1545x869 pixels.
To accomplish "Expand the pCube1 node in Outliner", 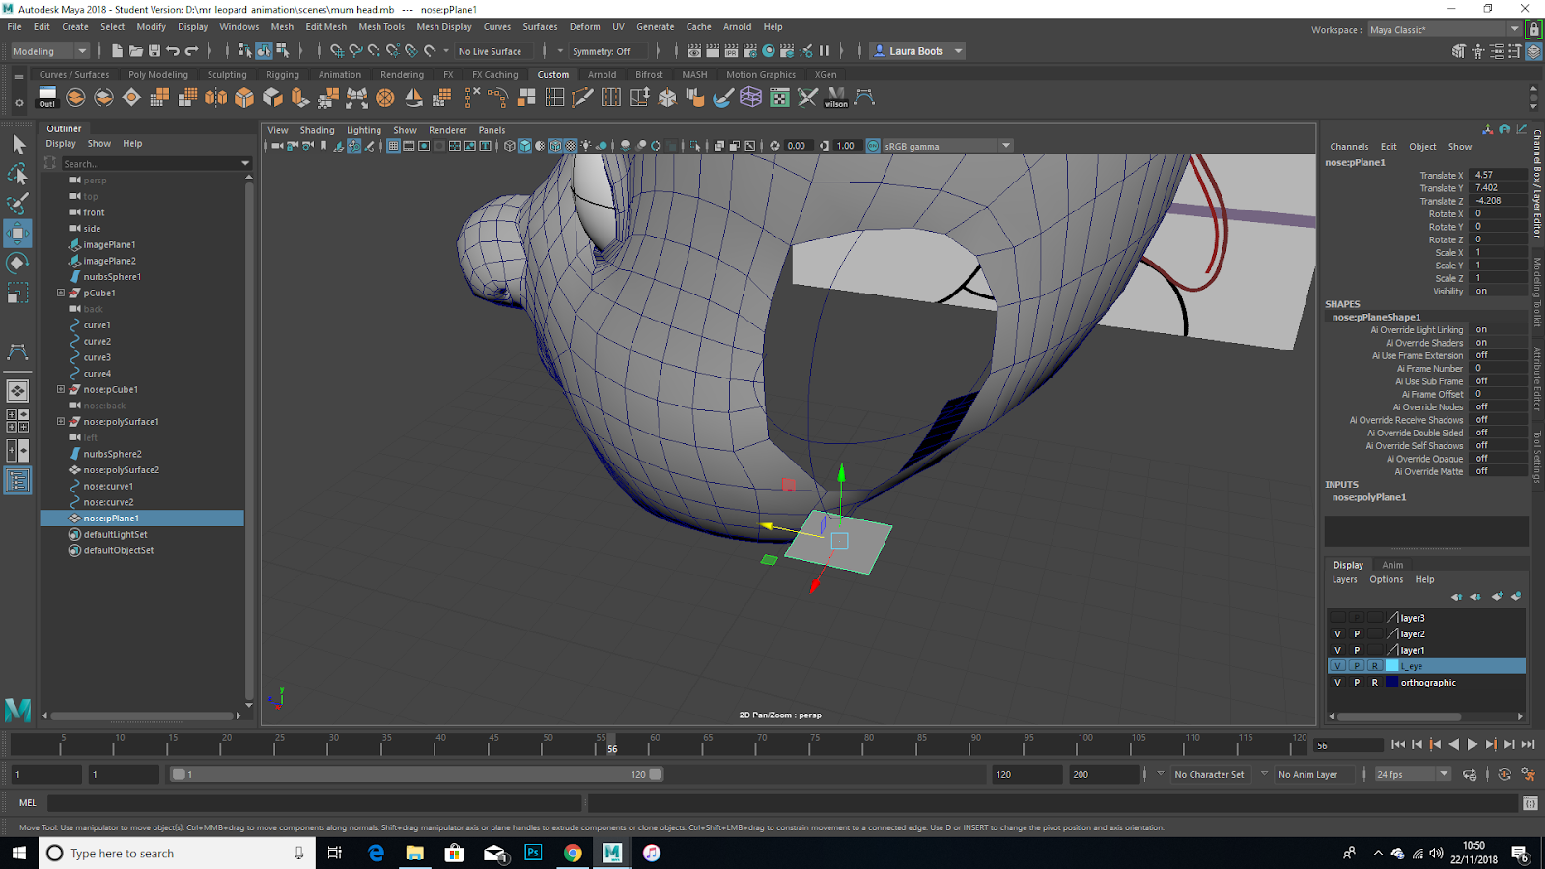I will 61,293.
